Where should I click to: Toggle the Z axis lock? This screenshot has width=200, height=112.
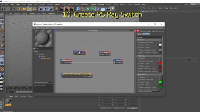(x=51, y=9)
